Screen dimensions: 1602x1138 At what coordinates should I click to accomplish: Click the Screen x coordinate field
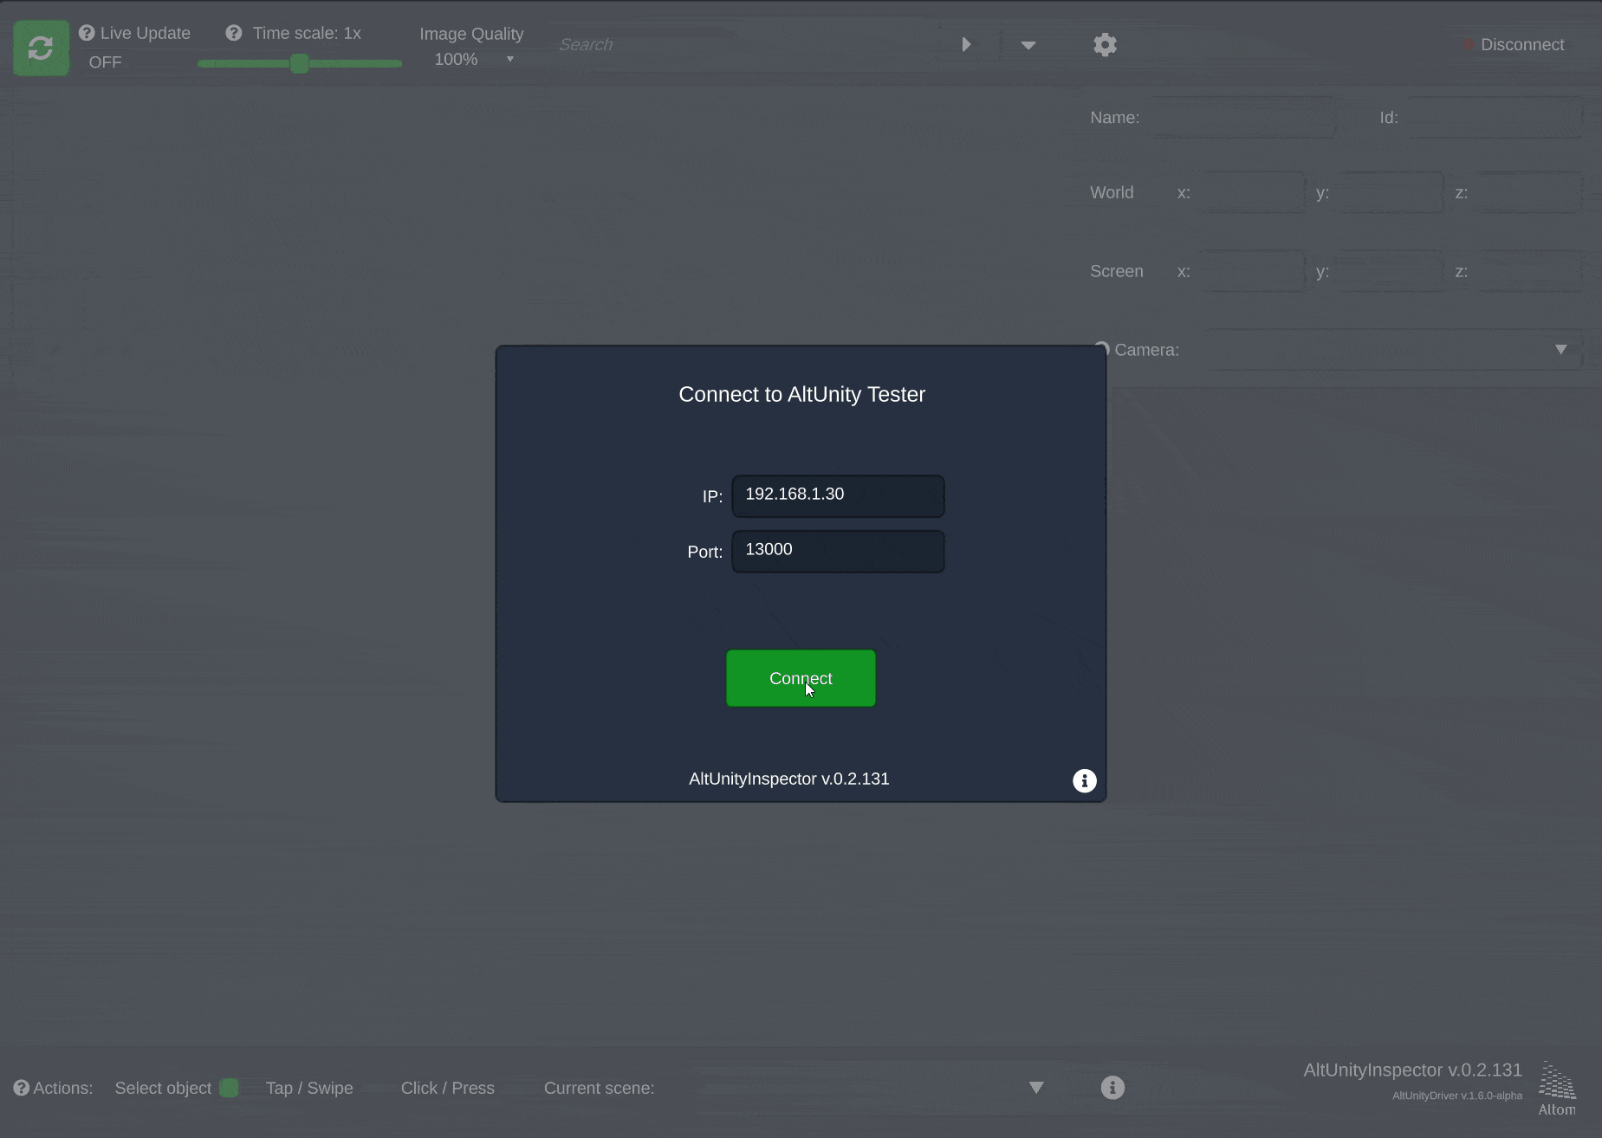pyautogui.click(x=1254, y=271)
